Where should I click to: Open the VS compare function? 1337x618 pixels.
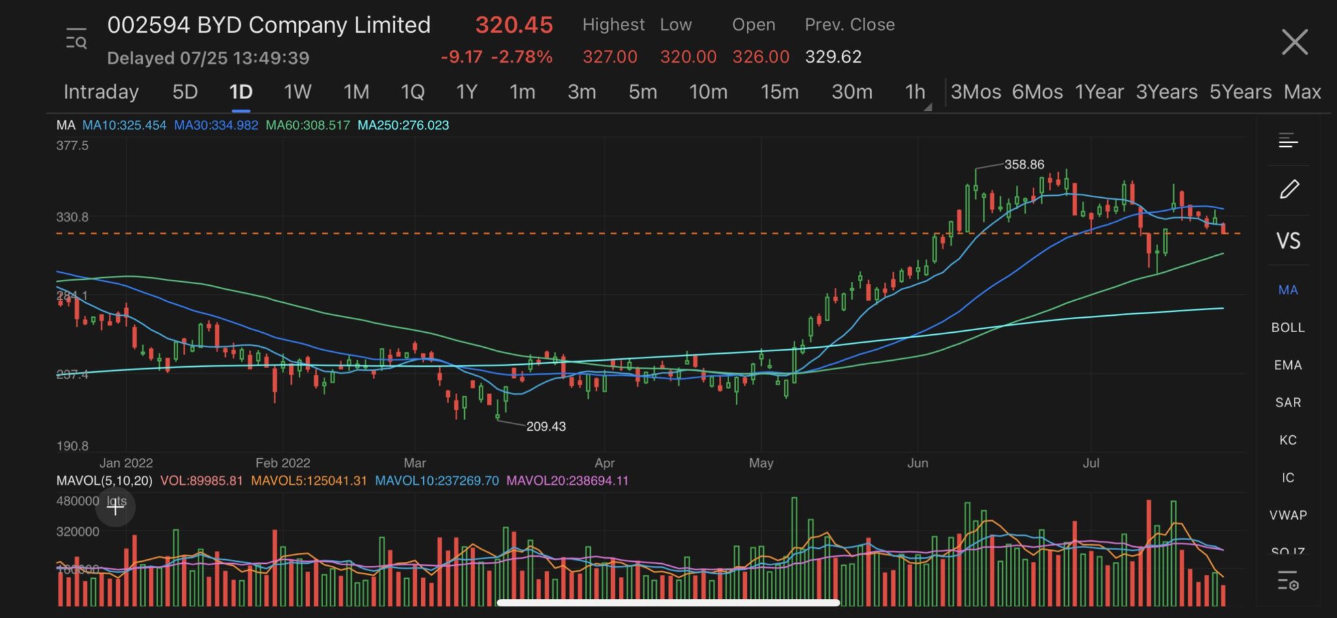(1288, 241)
